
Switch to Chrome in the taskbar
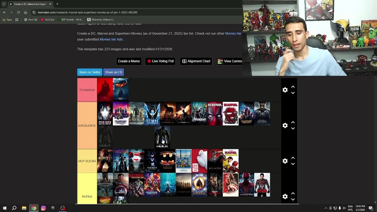tap(34, 208)
